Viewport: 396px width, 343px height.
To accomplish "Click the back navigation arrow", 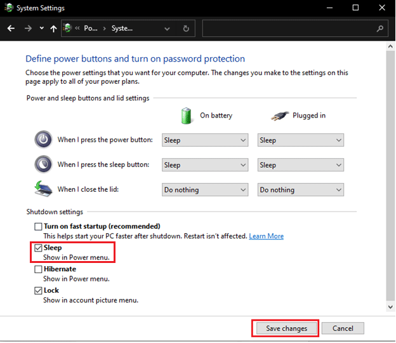I will coord(11,29).
